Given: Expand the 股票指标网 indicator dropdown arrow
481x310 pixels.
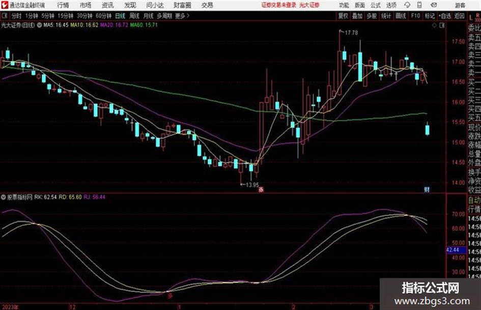Looking at the screenshot, I should tap(4, 197).
